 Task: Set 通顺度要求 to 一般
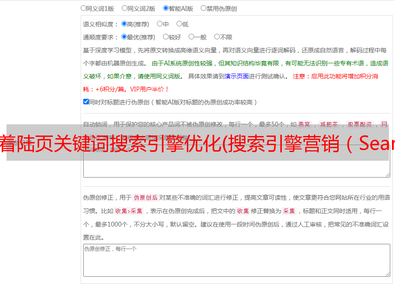coord(192,37)
